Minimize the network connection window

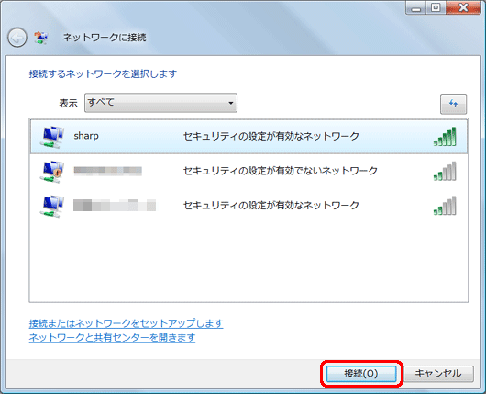click(416, 7)
